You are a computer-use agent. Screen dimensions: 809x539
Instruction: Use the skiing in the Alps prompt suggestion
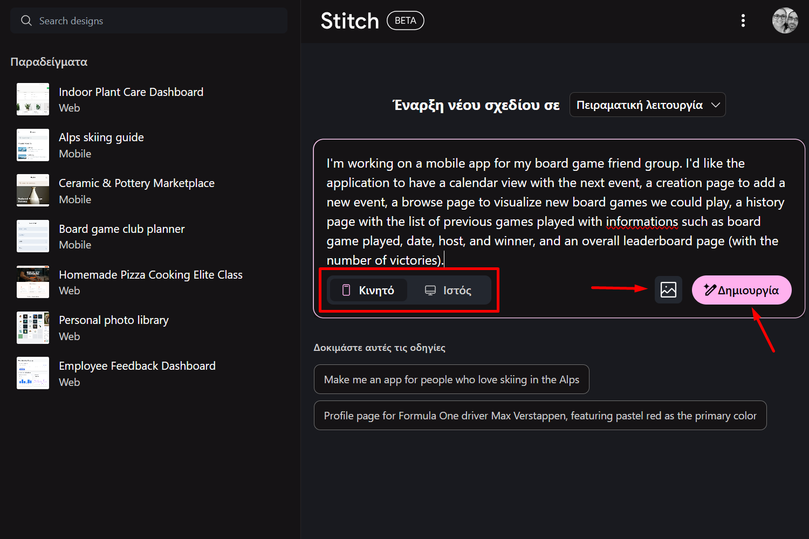[451, 379]
